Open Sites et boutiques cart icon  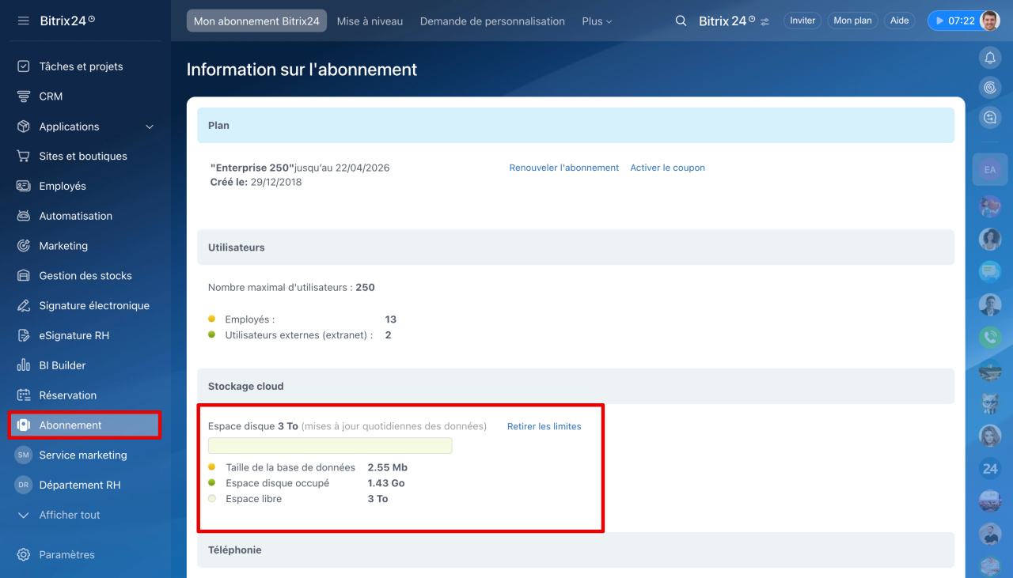24,157
